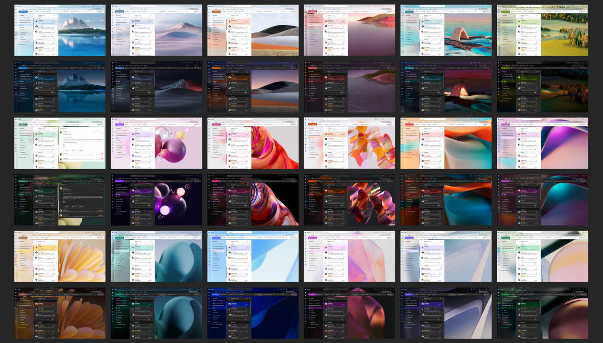Screen dimensions: 603x343
Task: Choose the light purple bubbles theme preview
Action: [156, 143]
